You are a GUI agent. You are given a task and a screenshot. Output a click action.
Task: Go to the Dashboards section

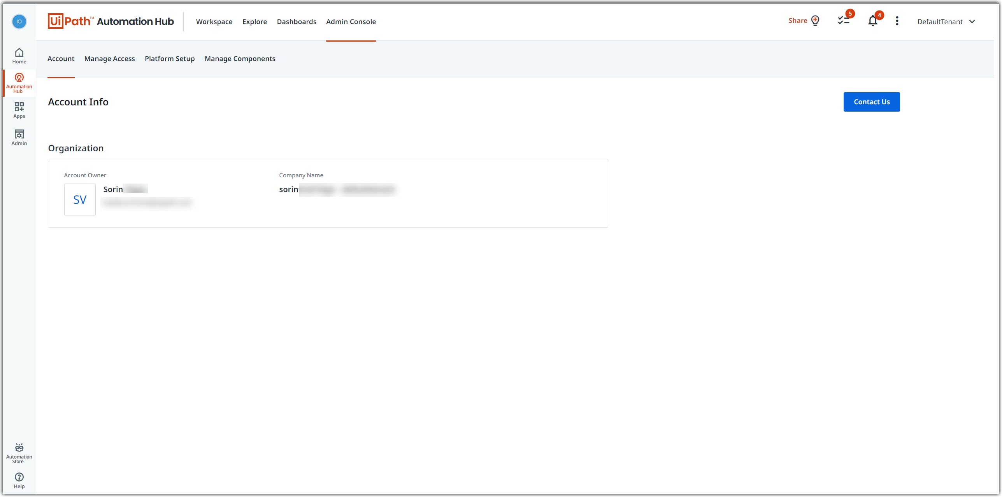coord(297,21)
